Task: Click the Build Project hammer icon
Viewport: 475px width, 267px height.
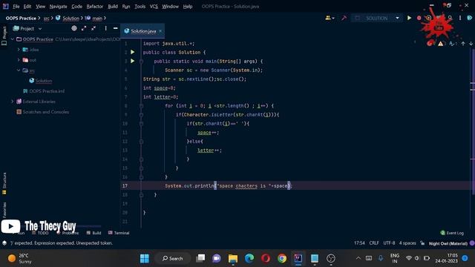Action: [x=344, y=18]
